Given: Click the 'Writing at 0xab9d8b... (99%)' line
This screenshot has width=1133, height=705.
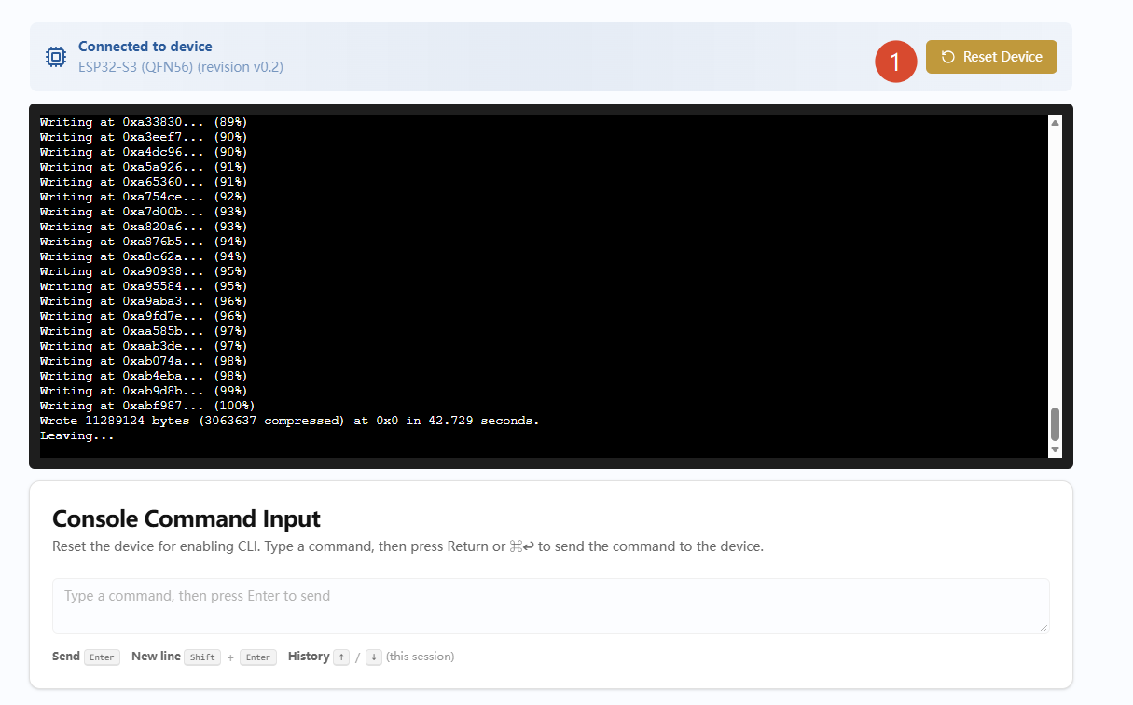Looking at the screenshot, I should (144, 391).
